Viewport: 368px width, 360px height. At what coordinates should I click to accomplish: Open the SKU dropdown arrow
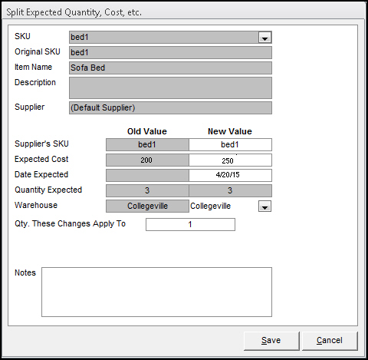coord(264,38)
